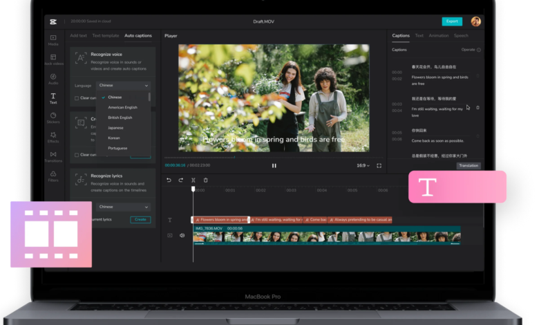Screen dimensions: 539x325
Task: Click the info icon beside Operate
Action: [479, 50]
